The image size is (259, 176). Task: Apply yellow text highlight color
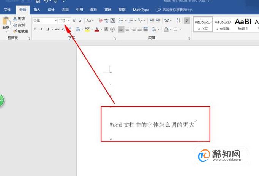87,29
